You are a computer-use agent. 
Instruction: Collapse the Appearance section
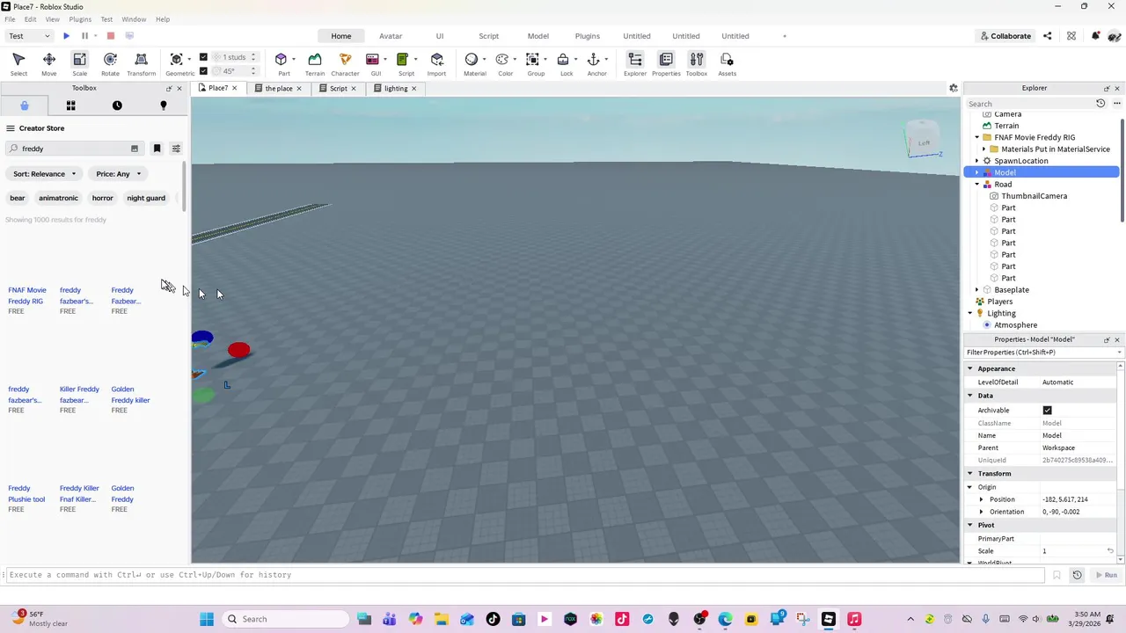pos(970,368)
